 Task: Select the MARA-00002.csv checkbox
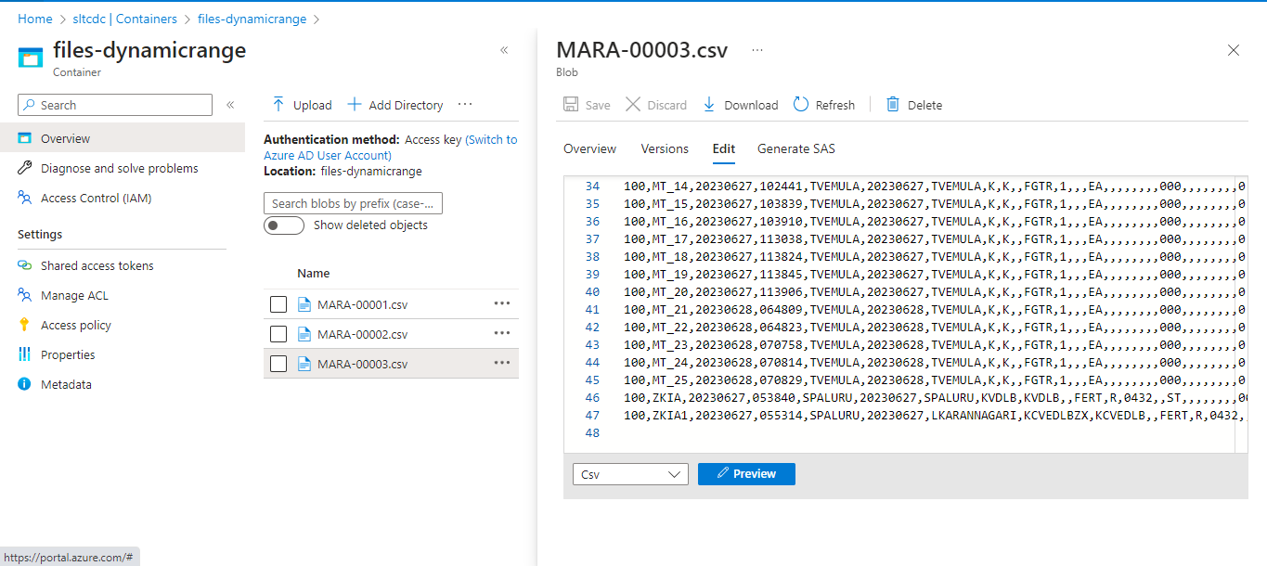pyautogui.click(x=278, y=334)
